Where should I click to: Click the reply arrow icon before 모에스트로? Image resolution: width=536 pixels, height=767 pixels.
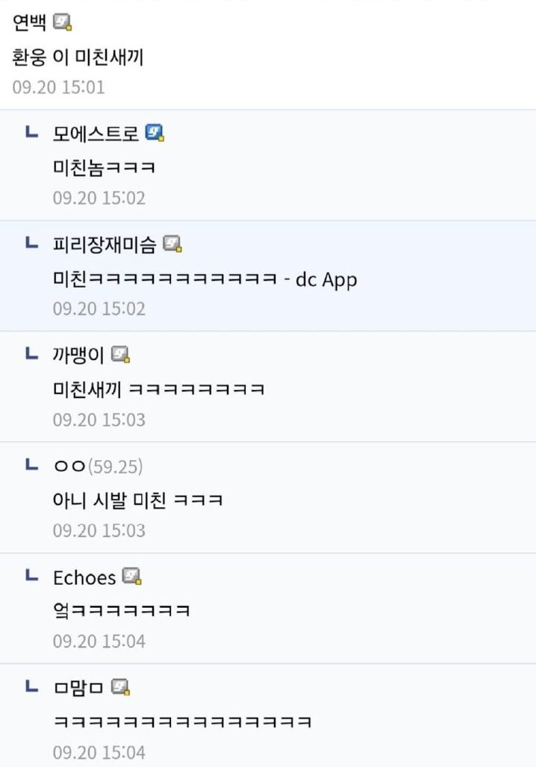point(32,131)
